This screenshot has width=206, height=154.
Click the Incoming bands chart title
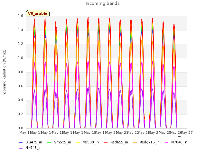[x=103, y=4]
